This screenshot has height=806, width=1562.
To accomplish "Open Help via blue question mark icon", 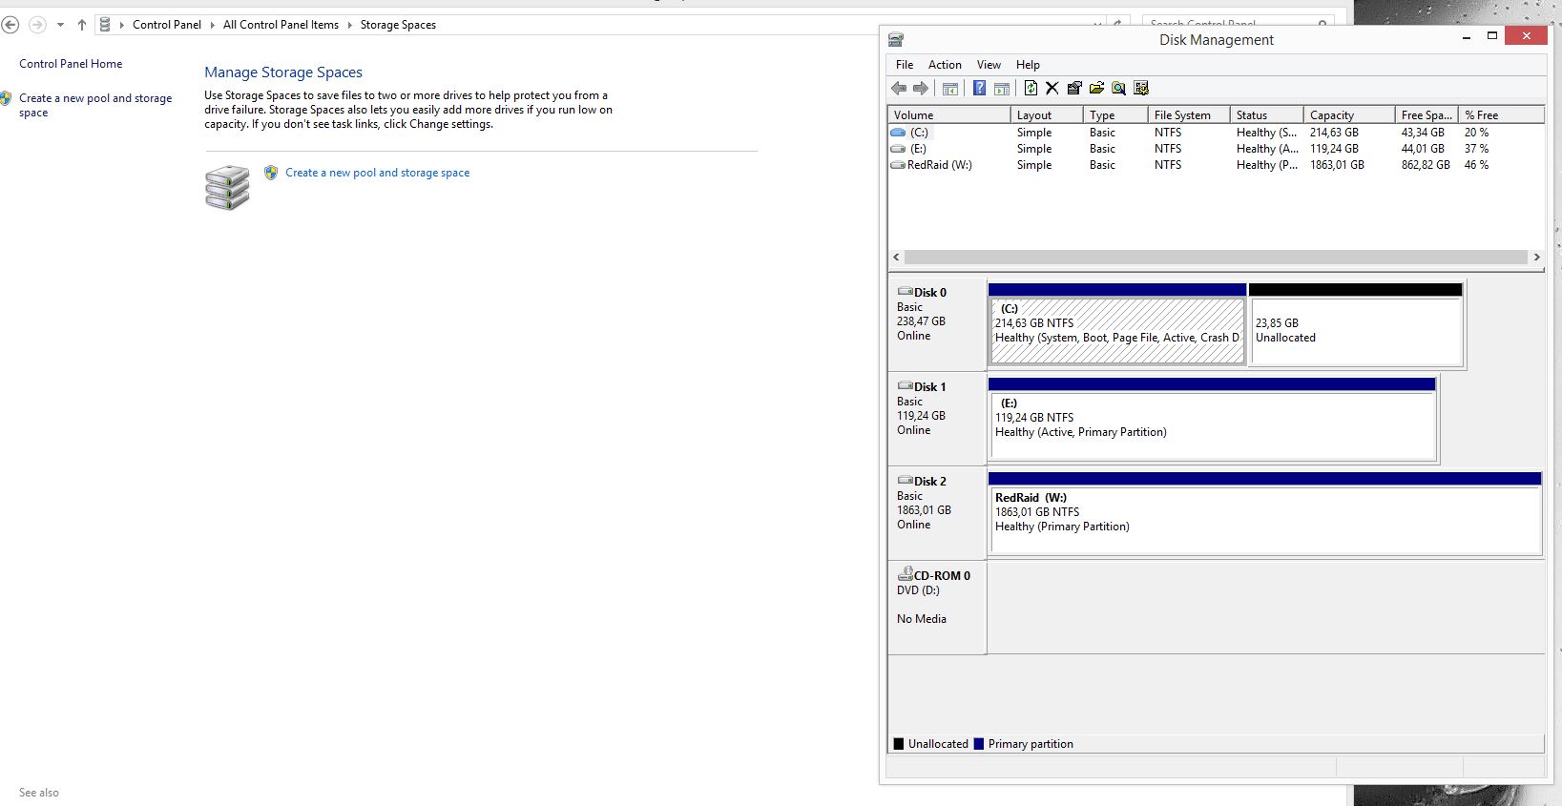I will click(979, 89).
